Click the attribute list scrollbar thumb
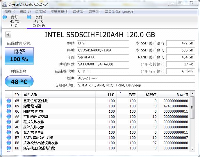200x157 pixels. (192, 107)
